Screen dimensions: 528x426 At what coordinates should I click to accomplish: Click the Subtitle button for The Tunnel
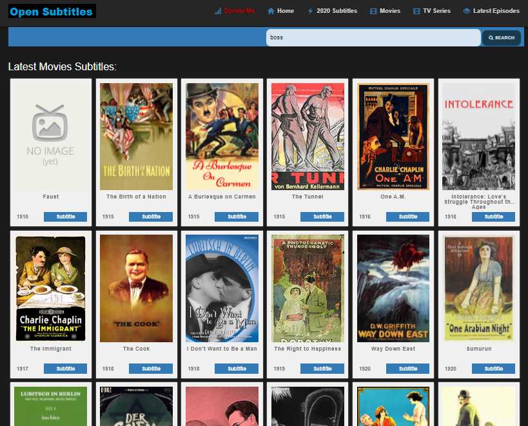tap(322, 217)
